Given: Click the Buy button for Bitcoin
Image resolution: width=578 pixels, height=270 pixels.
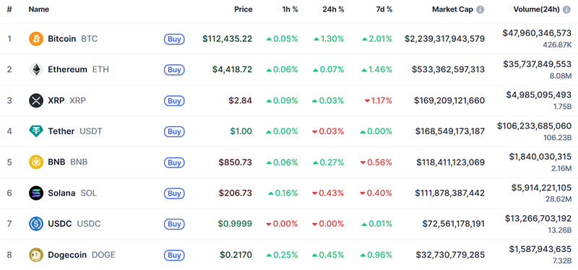Looking at the screenshot, I should click(174, 39).
